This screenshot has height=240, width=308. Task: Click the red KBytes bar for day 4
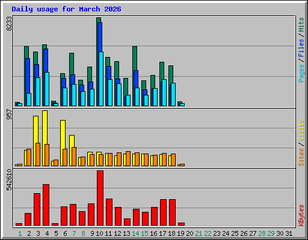pos(46,205)
